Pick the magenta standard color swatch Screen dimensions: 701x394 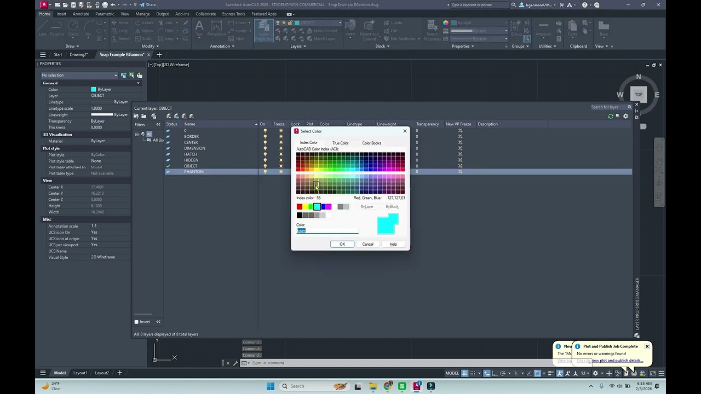329,207
